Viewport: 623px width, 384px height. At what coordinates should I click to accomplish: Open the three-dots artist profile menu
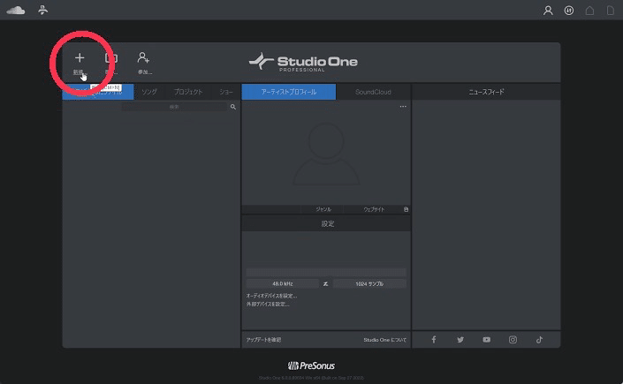(403, 107)
